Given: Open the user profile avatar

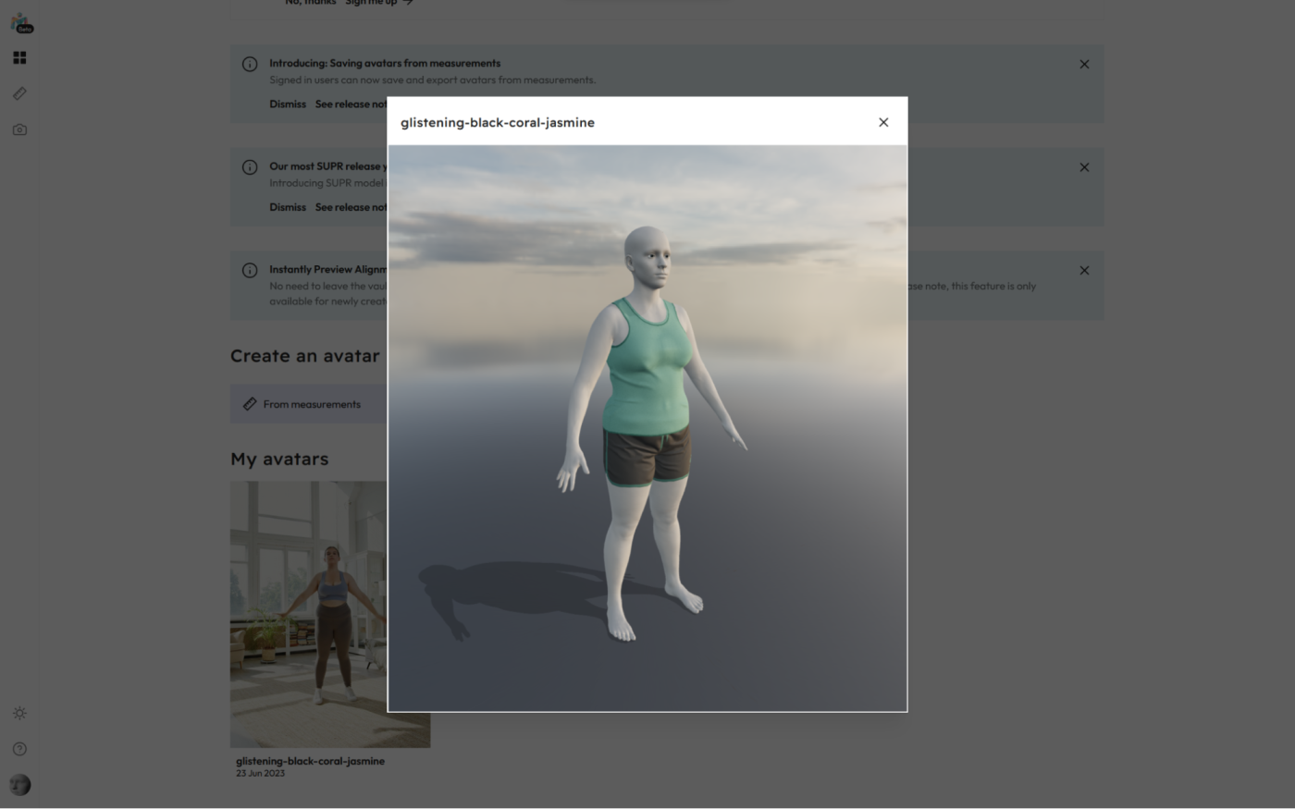Looking at the screenshot, I should pyautogui.click(x=19, y=785).
